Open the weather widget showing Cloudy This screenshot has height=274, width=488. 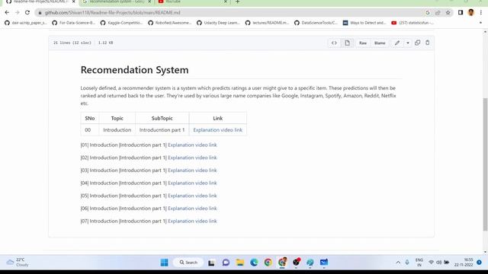click(x=18, y=262)
